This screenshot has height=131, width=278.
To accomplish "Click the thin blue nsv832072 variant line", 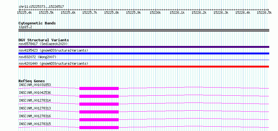I will pos(144,60).
